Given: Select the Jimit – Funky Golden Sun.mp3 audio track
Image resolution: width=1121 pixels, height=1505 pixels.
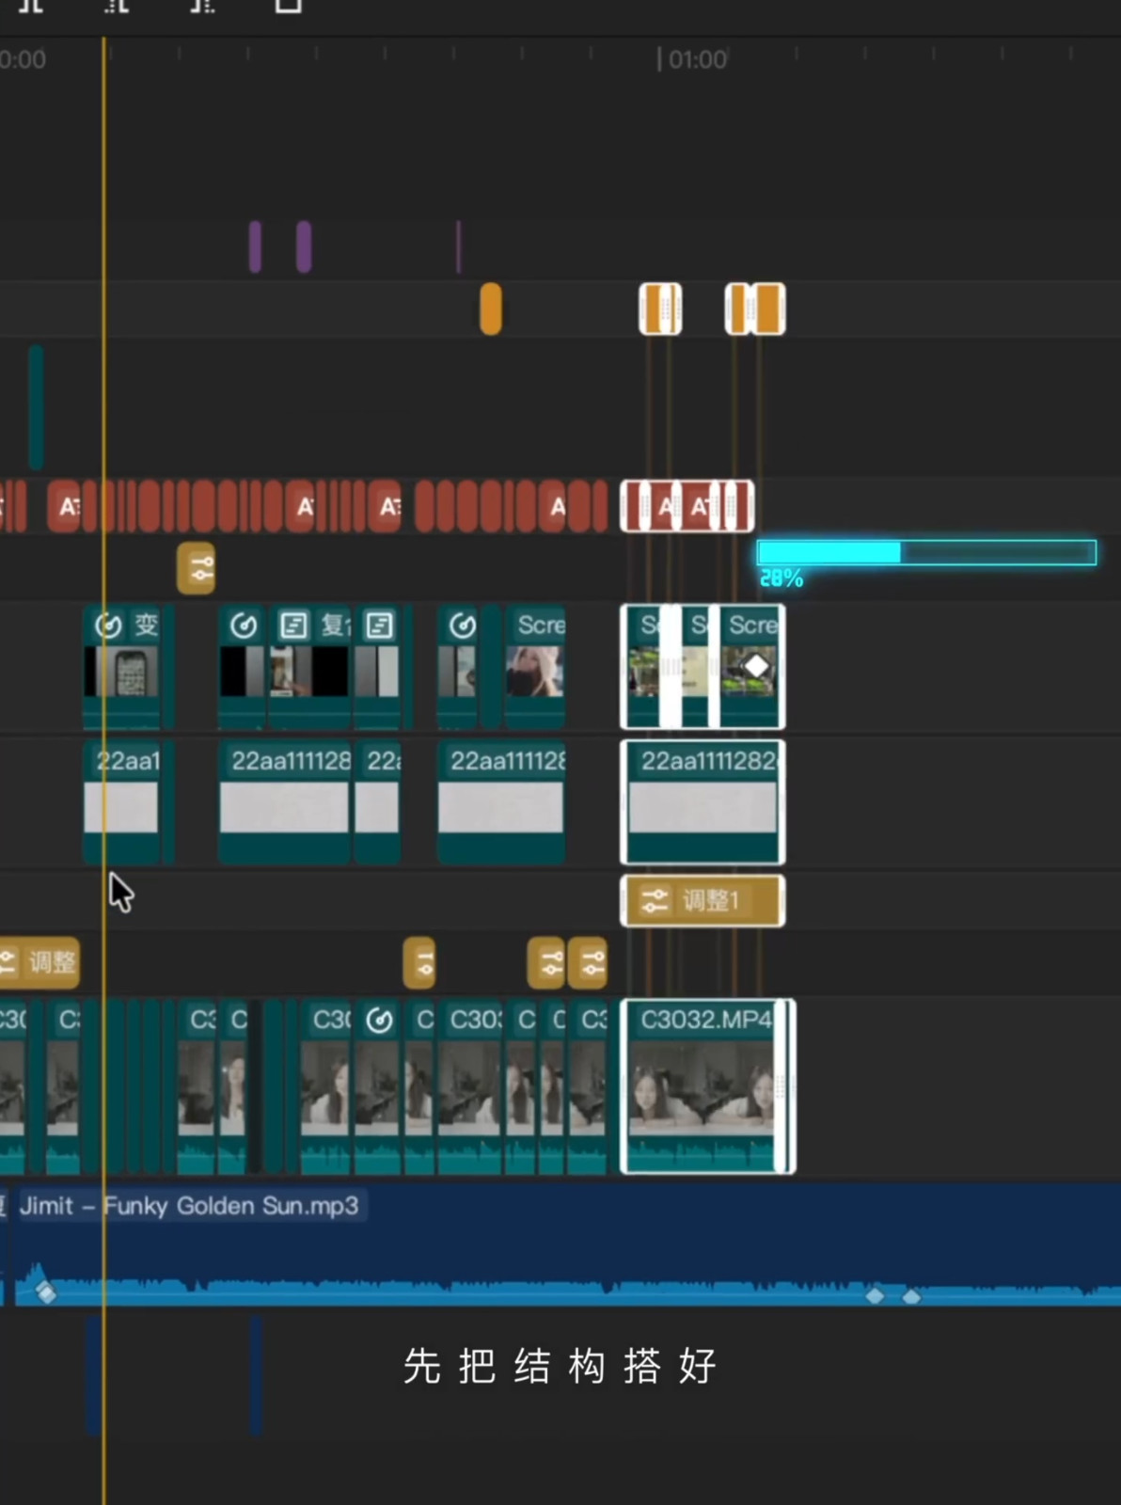Looking at the screenshot, I should pyautogui.click(x=564, y=1242).
